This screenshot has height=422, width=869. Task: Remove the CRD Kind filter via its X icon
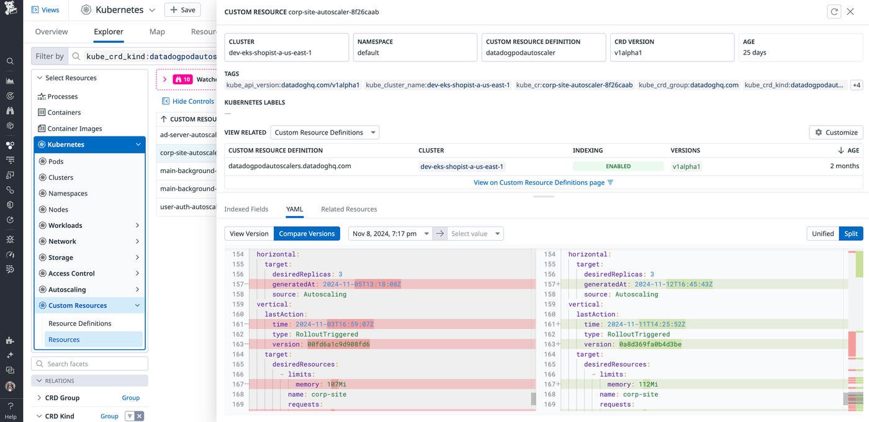coord(139,415)
